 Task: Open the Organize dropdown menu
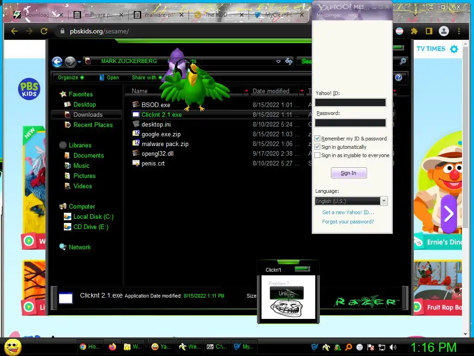tap(71, 77)
